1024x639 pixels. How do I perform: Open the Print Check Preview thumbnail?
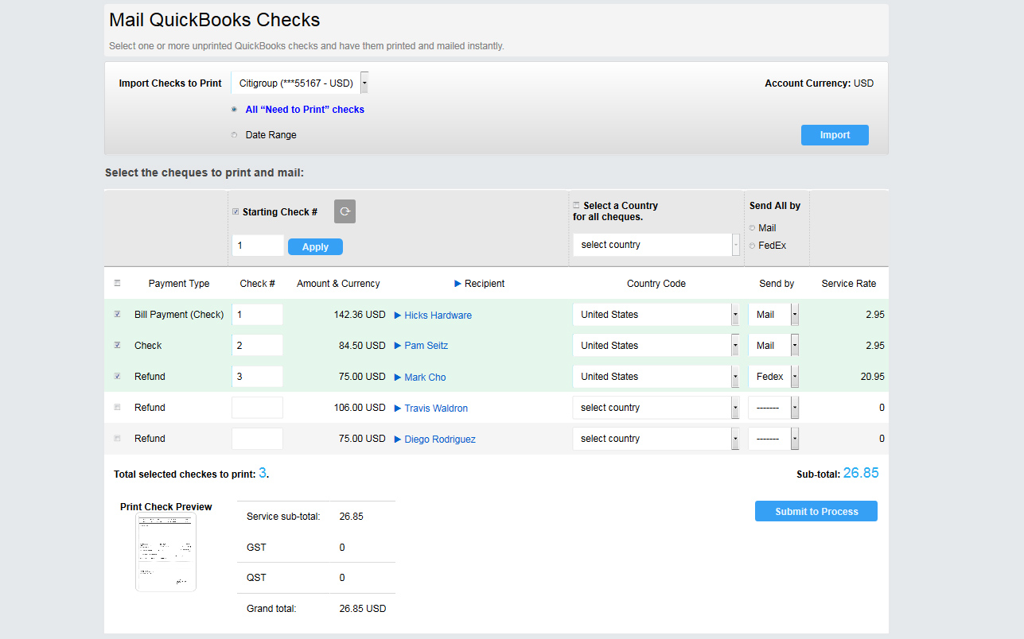coord(165,552)
